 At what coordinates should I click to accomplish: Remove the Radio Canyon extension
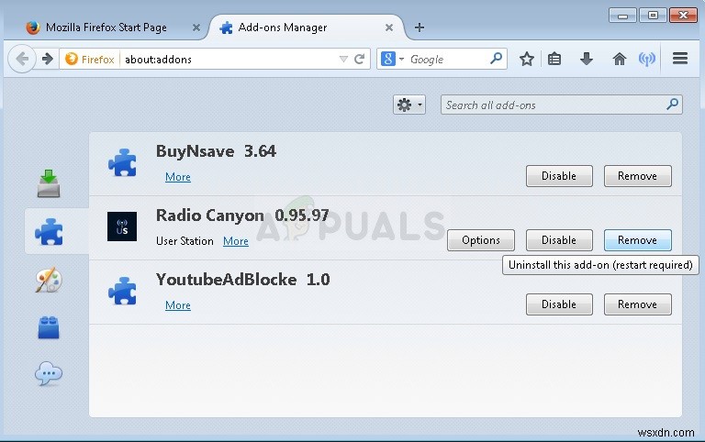coord(638,240)
